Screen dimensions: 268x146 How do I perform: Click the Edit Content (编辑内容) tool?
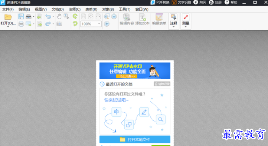tap(127, 19)
